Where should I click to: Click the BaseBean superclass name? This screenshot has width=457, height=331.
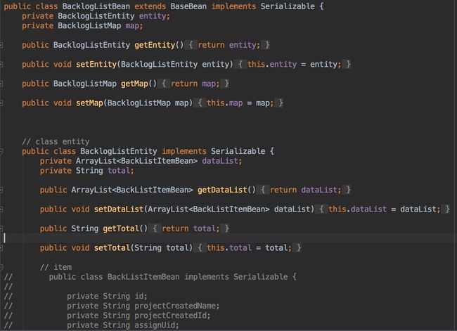click(x=188, y=6)
